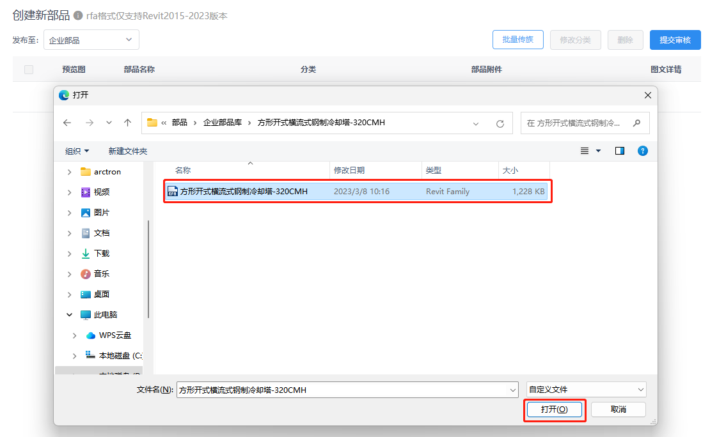
Task: Expand the arctron folder node
Action: (x=69, y=172)
